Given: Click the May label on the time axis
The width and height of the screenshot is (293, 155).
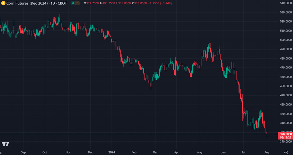Looking at the screenshot, I should [x=200, y=152].
